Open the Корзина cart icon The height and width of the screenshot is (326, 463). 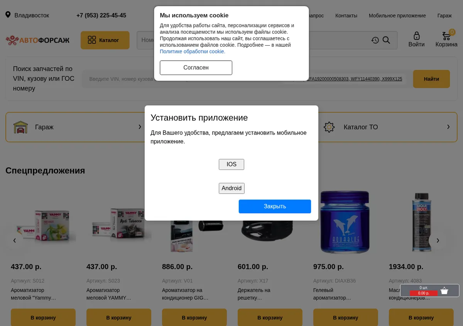(446, 36)
